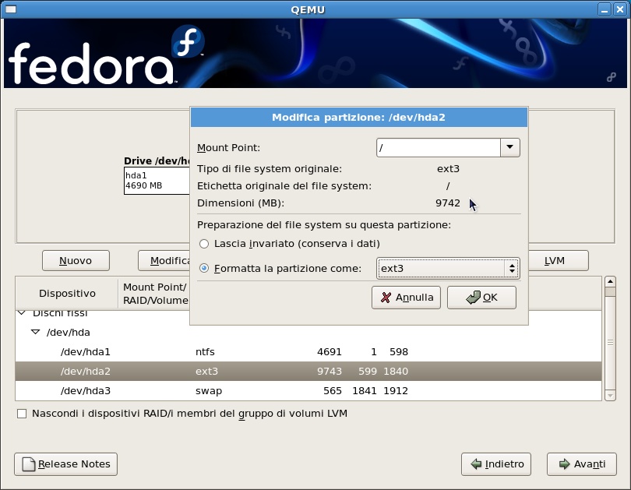The width and height of the screenshot is (631, 490).
Task: Click the '9743' size cell
Action: pos(330,372)
